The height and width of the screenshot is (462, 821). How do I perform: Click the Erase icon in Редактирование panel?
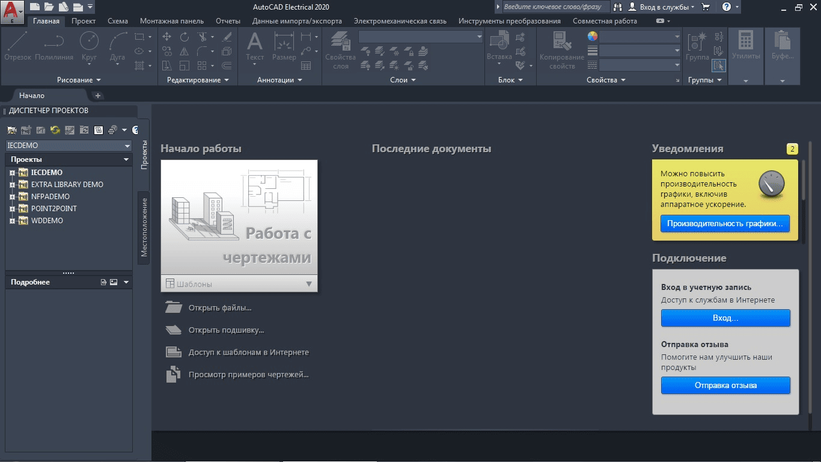click(x=227, y=37)
